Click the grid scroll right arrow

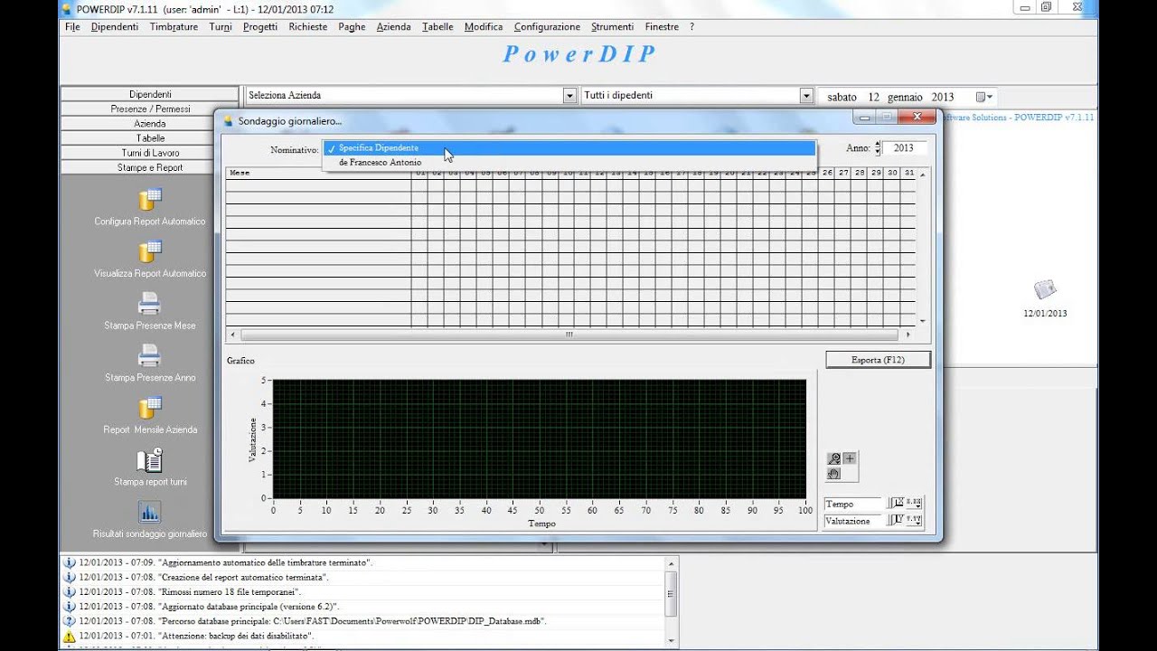(x=908, y=335)
